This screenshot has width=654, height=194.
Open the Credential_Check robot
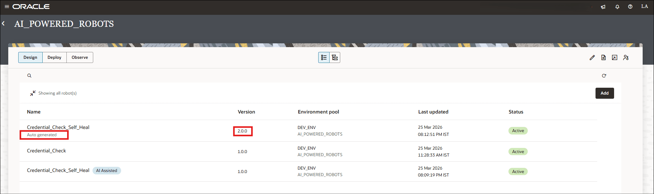coord(46,151)
